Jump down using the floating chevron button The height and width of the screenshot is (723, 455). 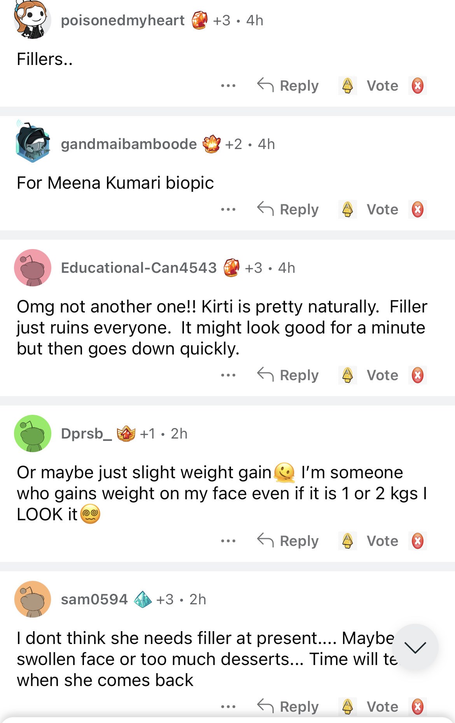point(415,647)
